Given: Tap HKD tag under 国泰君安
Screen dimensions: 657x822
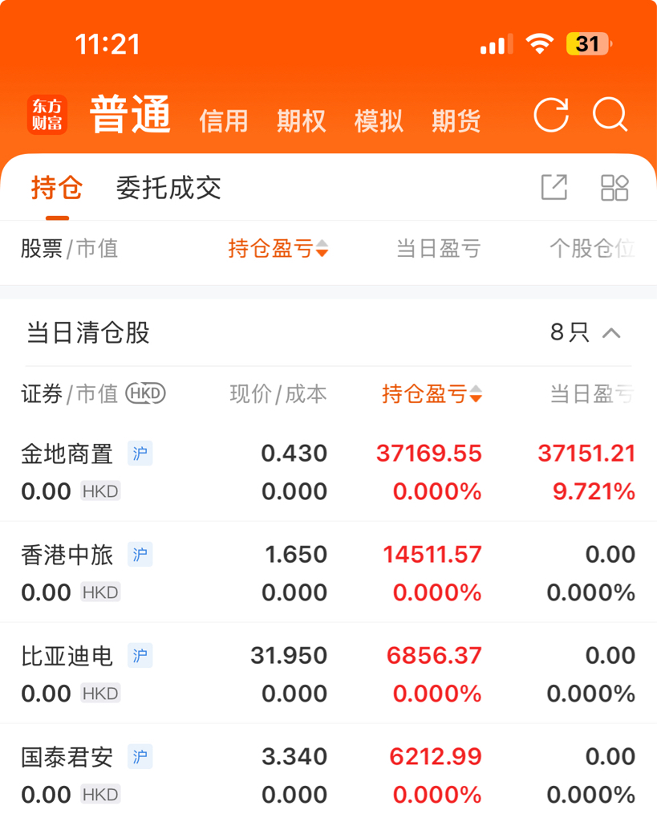Looking at the screenshot, I should point(100,795).
